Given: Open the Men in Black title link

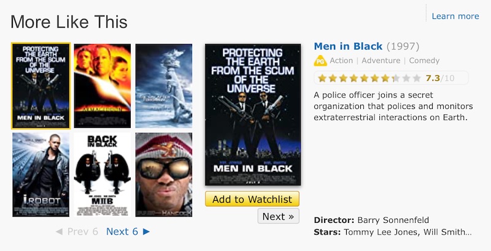Looking at the screenshot, I should coord(348,47).
